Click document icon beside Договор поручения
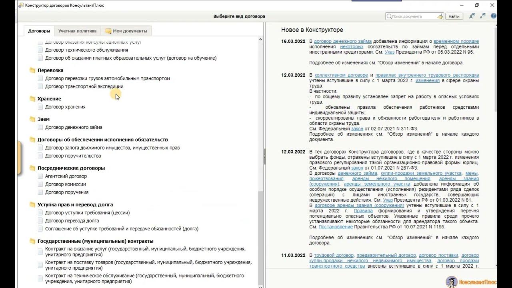 pyautogui.click(x=40, y=192)
